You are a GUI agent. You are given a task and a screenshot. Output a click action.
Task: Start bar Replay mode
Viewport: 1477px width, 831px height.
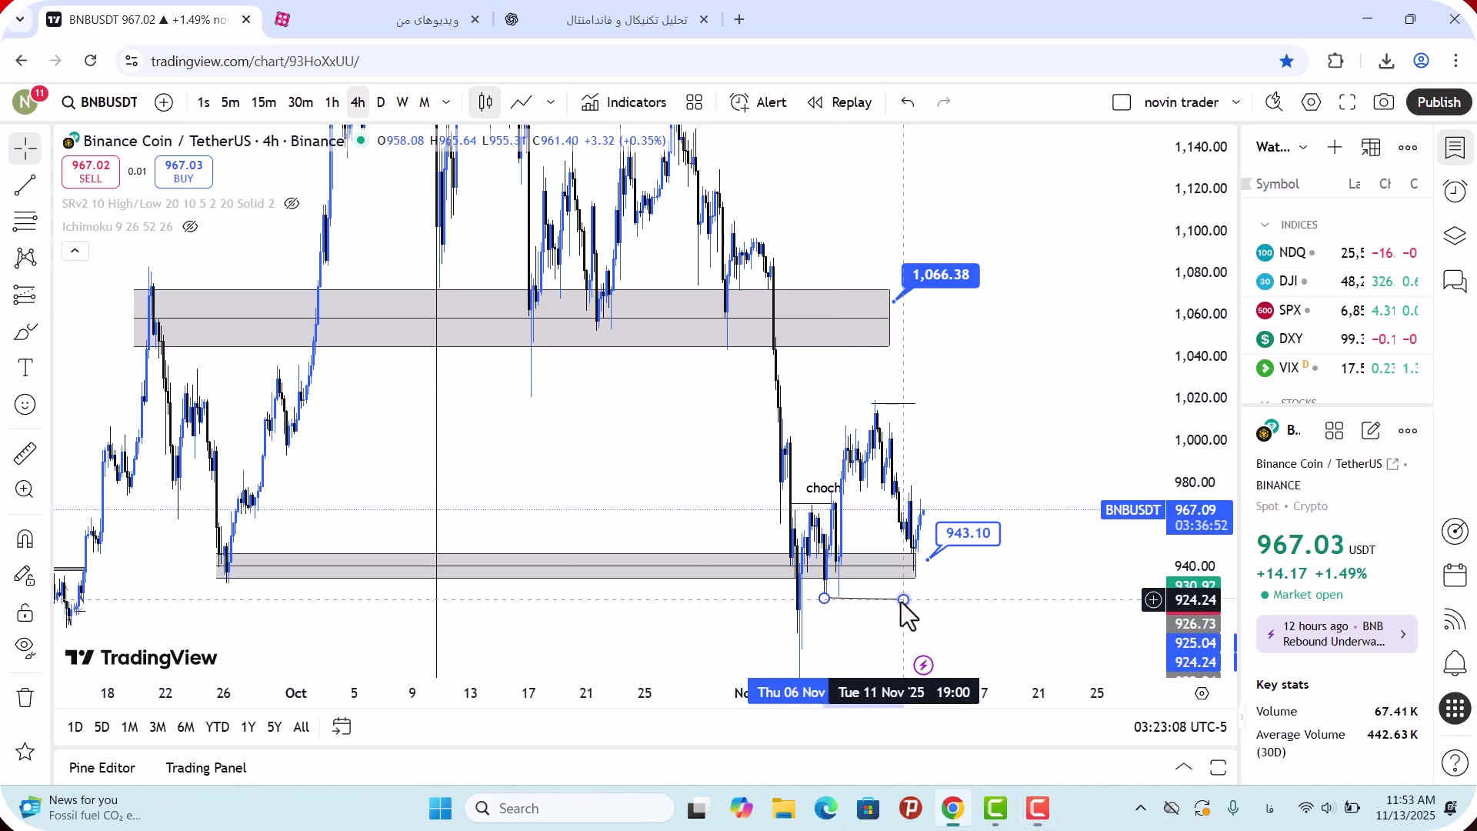pos(839,102)
